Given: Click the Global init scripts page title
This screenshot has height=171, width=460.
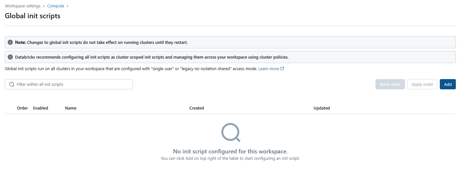Looking at the screenshot, I should tap(33, 16).
